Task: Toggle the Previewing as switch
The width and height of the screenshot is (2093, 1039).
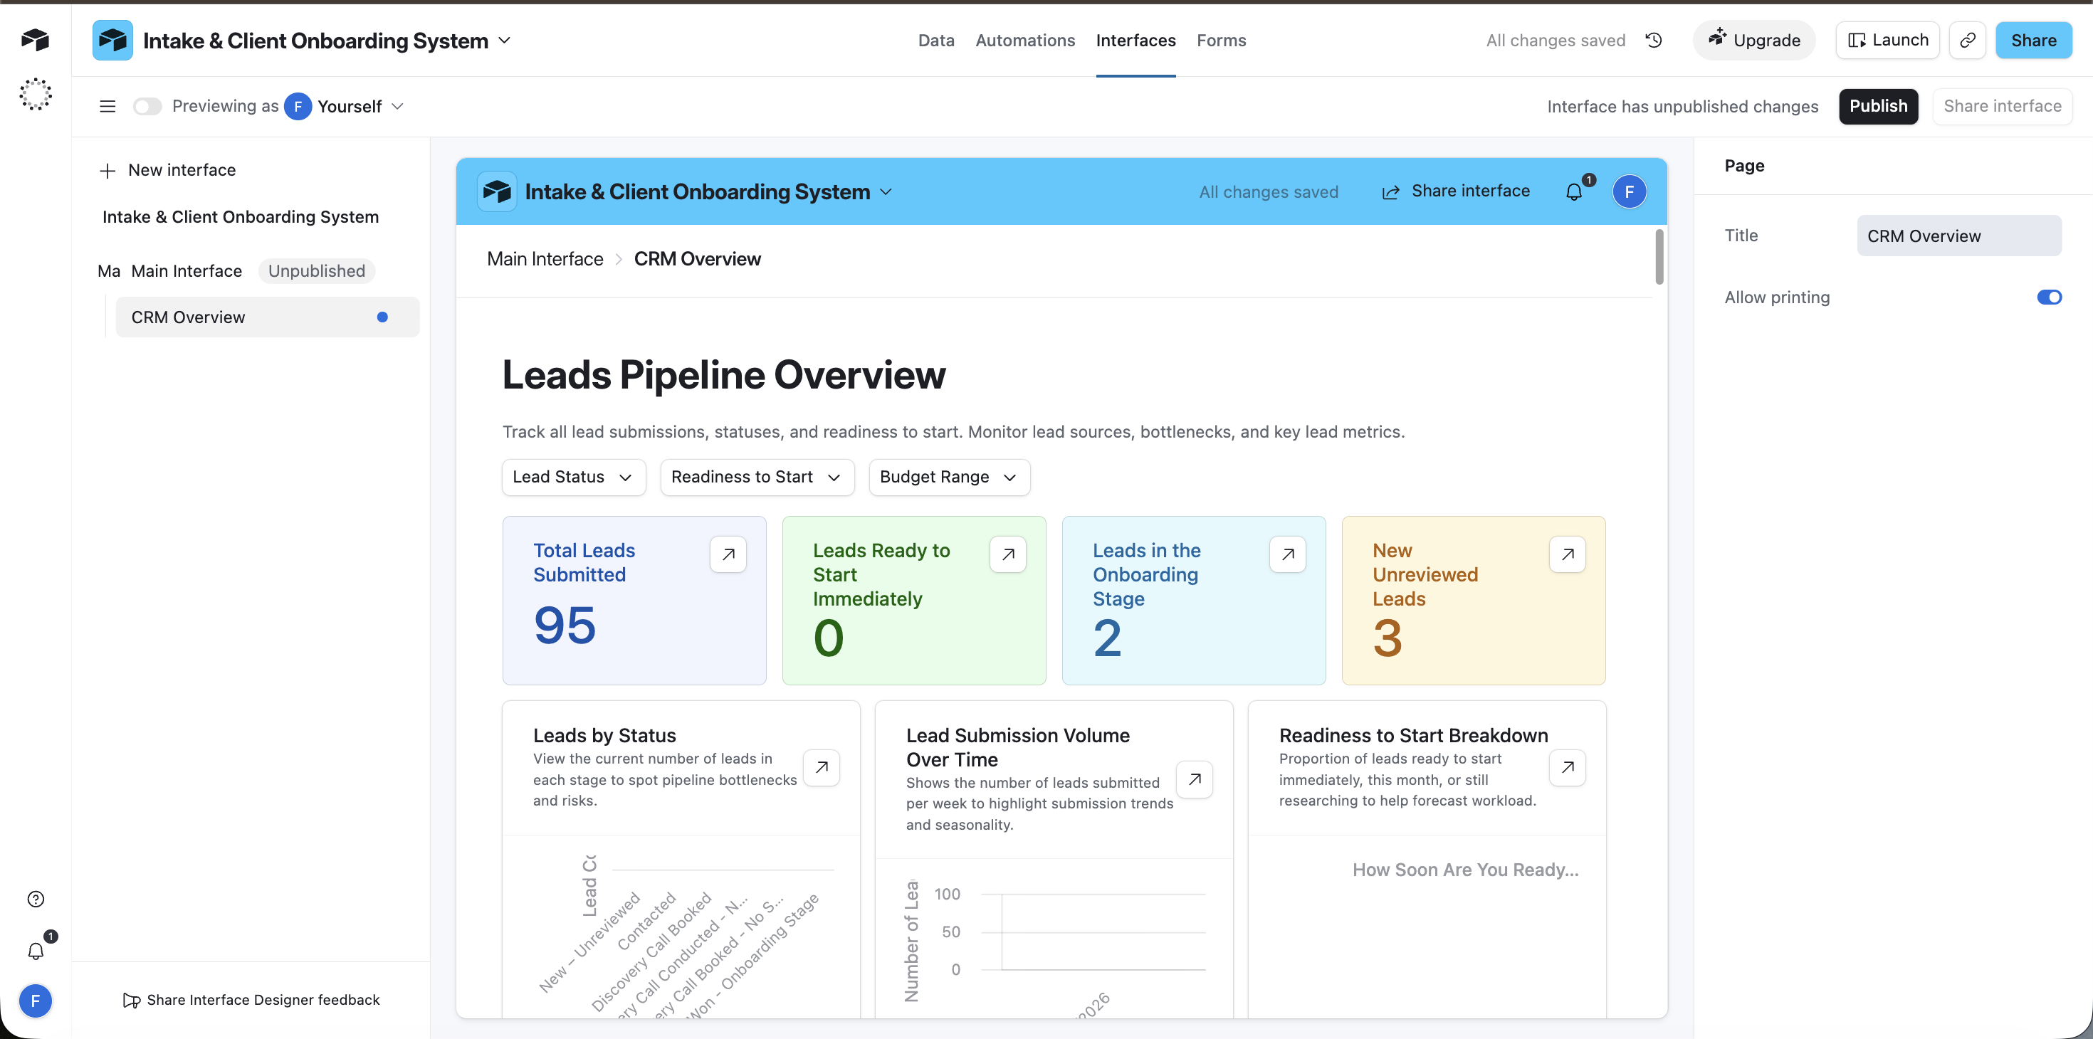Action: coord(148,107)
